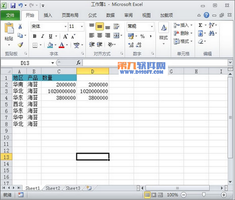Click the 插入 cells button
Image resolution: width=235 pixels, height=200 pixels.
[183, 25]
